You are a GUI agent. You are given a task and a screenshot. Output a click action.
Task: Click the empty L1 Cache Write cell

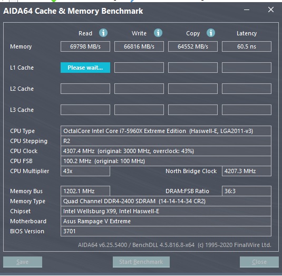139,68
